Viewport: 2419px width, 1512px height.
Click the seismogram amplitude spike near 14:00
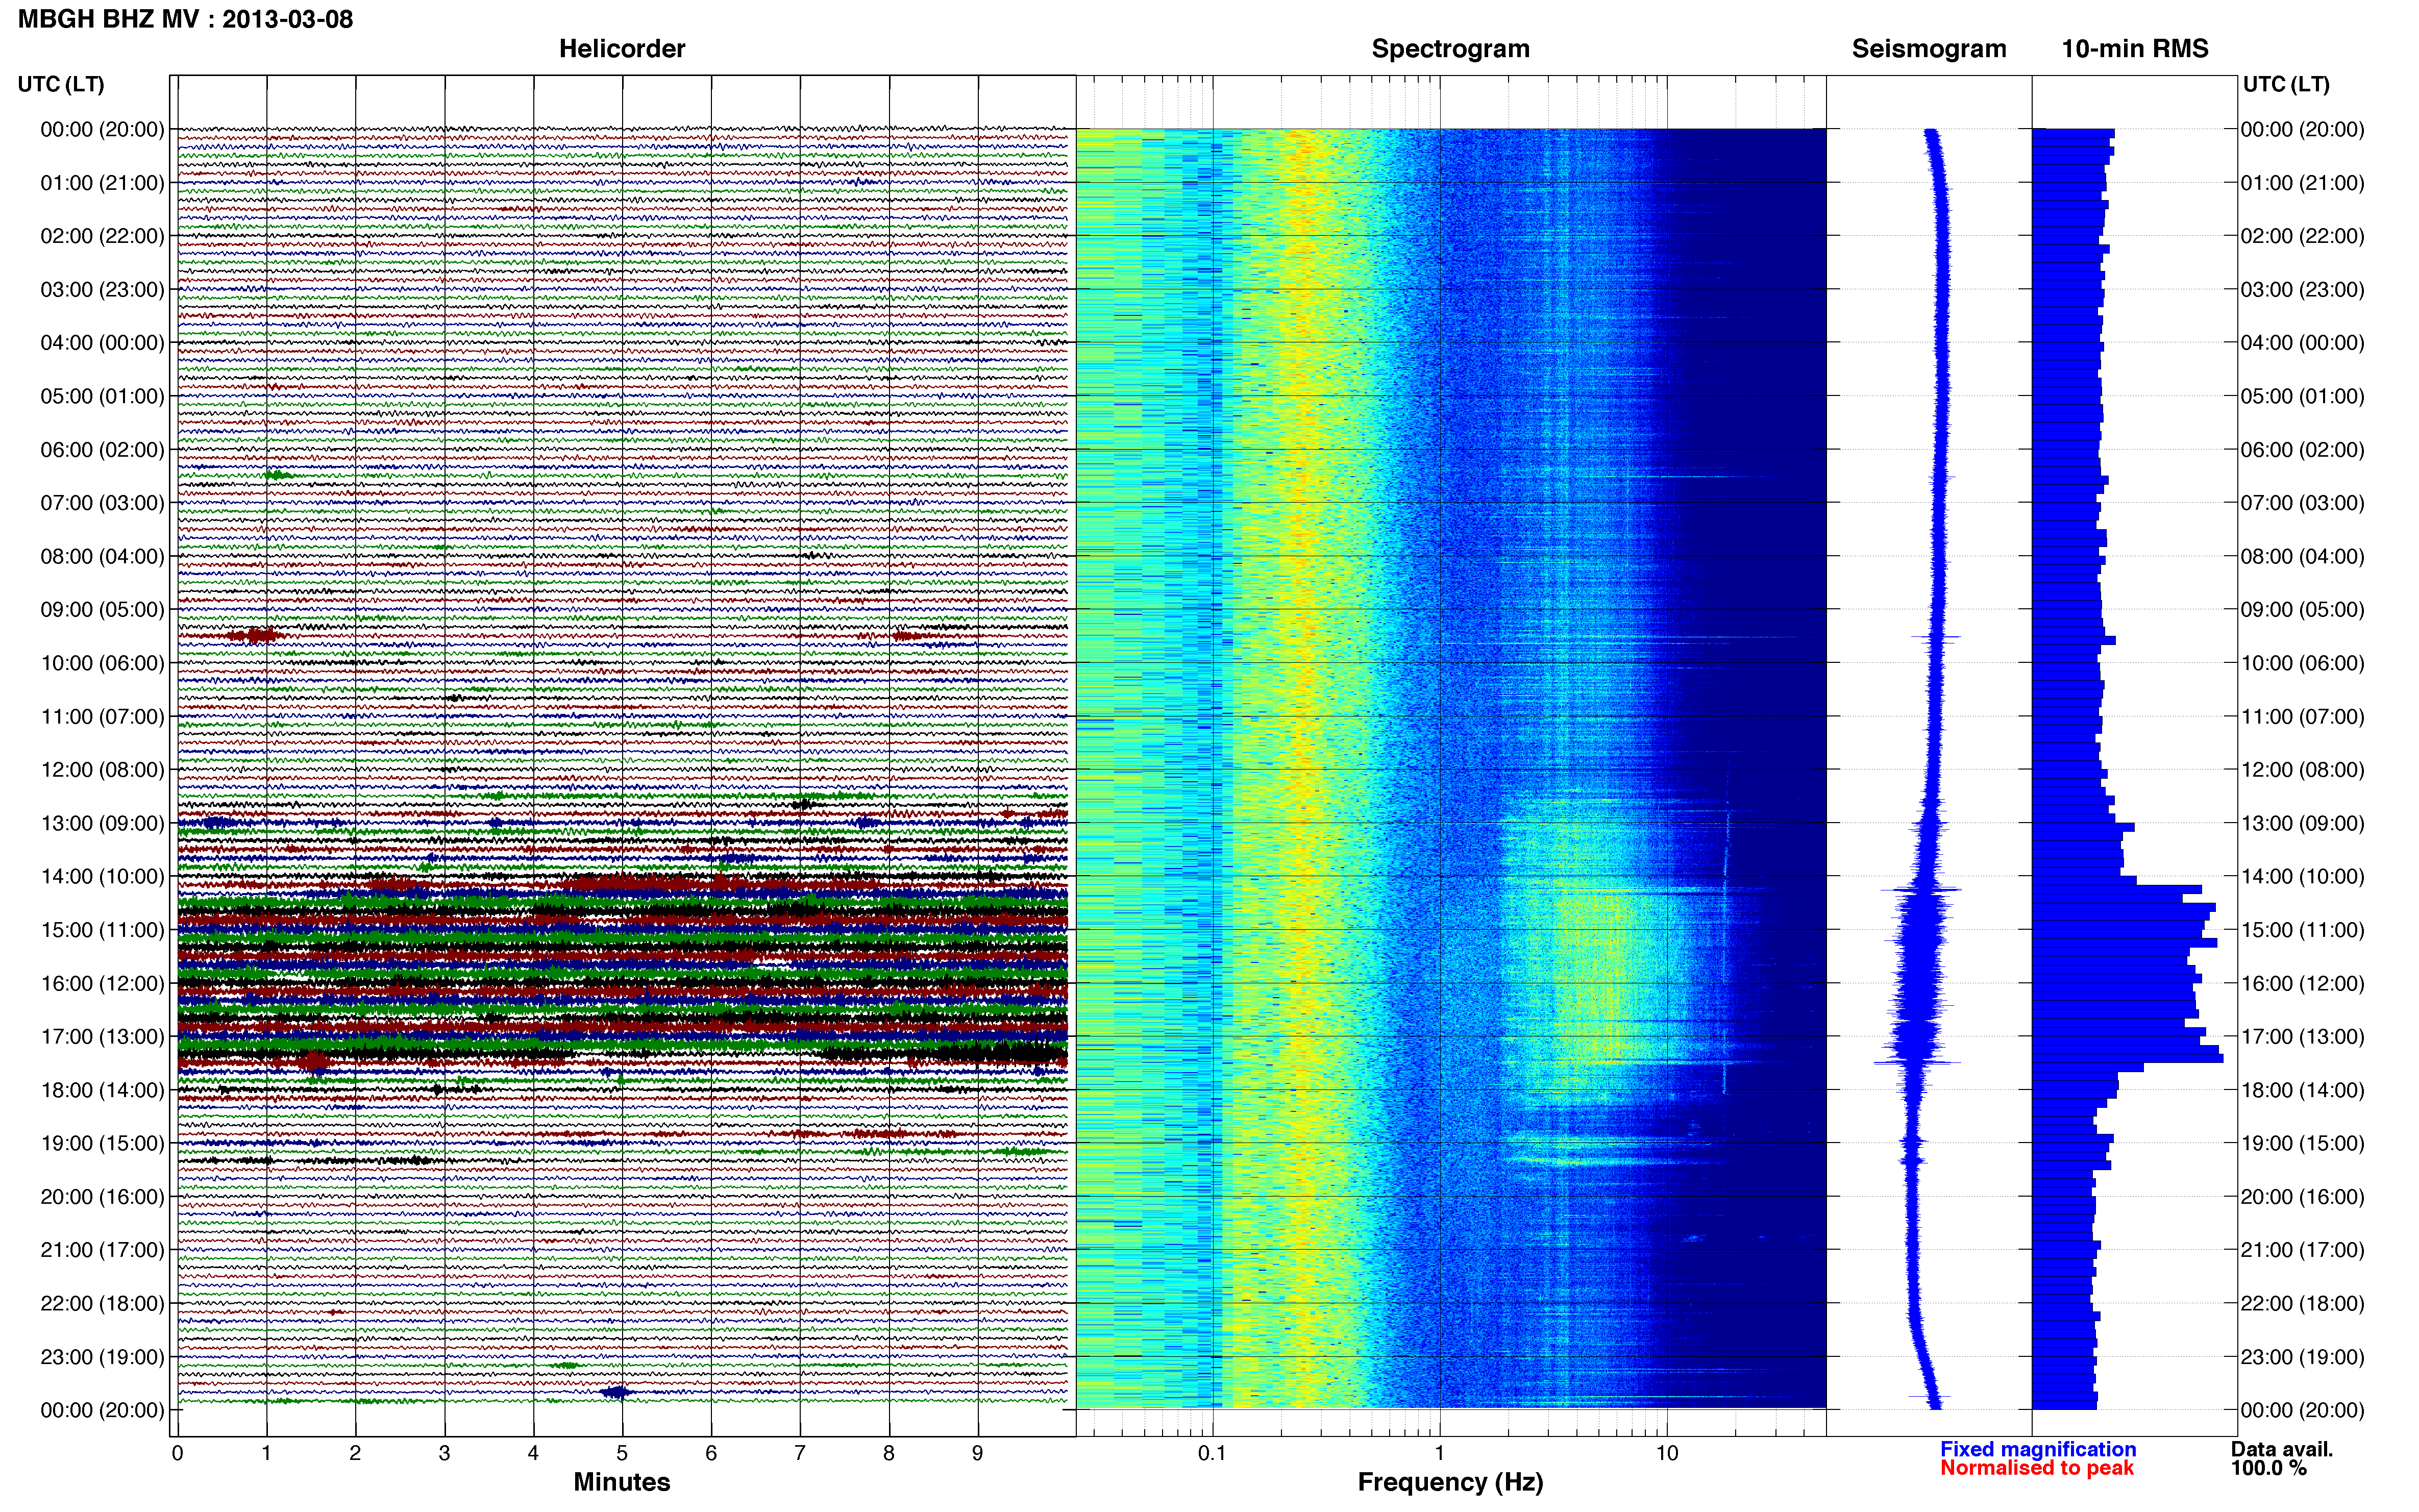point(1920,889)
